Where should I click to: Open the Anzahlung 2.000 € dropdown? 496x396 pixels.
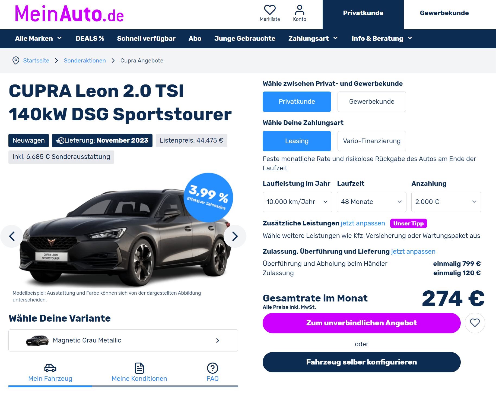pyautogui.click(x=446, y=202)
